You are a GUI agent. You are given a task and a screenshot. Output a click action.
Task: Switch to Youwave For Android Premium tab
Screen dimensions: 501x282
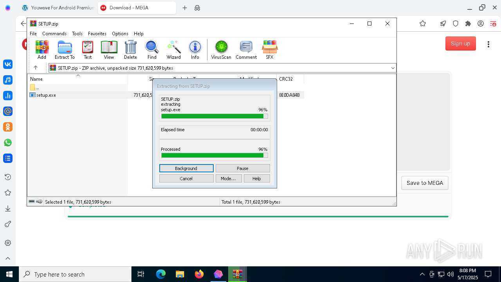tap(58, 8)
